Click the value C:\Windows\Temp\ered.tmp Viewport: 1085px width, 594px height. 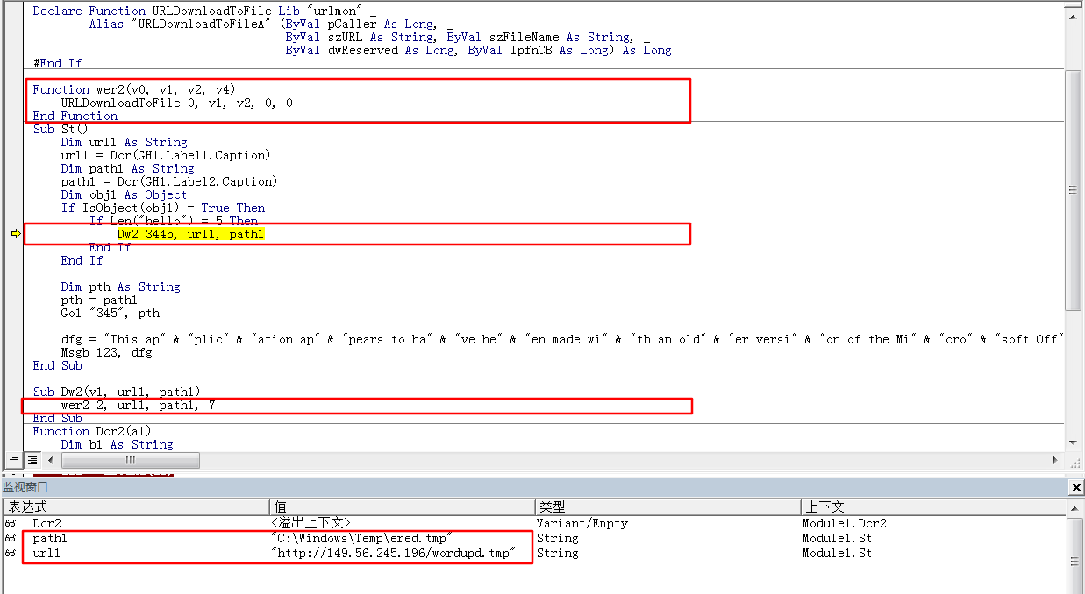(x=361, y=539)
